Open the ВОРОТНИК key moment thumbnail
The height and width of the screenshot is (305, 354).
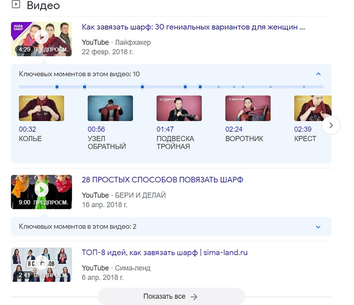(x=248, y=108)
